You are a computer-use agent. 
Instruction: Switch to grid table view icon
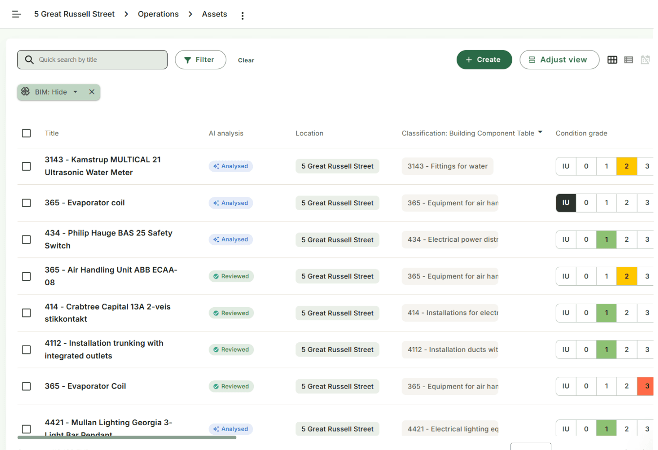(x=612, y=59)
